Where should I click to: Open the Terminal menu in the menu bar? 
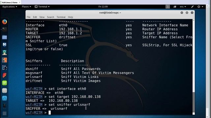pyautogui.click(x=61, y=17)
